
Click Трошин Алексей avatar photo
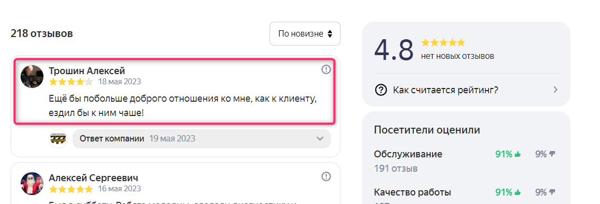click(32, 76)
